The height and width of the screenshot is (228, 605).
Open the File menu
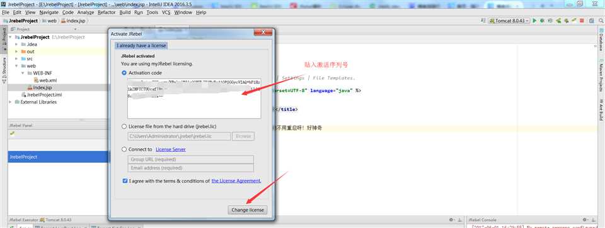[x=6, y=13]
